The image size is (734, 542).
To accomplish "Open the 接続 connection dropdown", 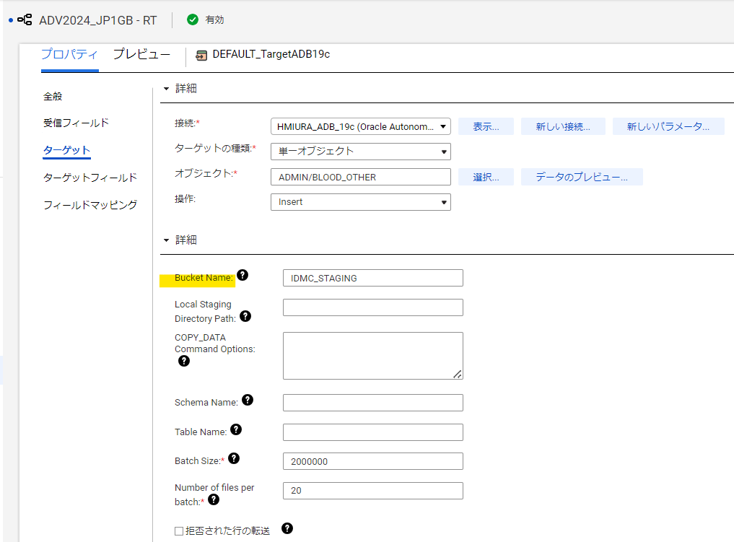I will (360, 126).
